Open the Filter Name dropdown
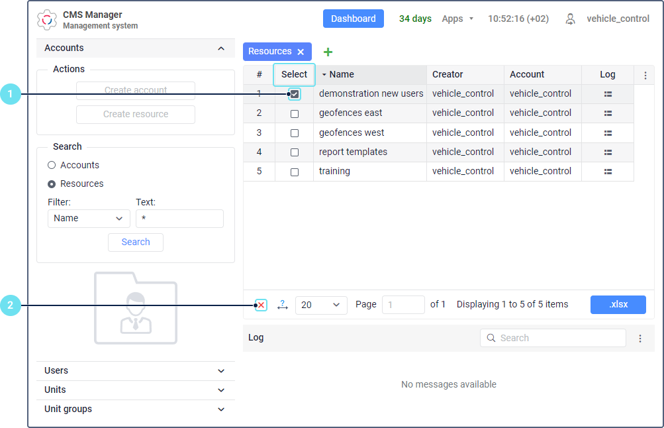This screenshot has height=428, width=664. [x=89, y=219]
